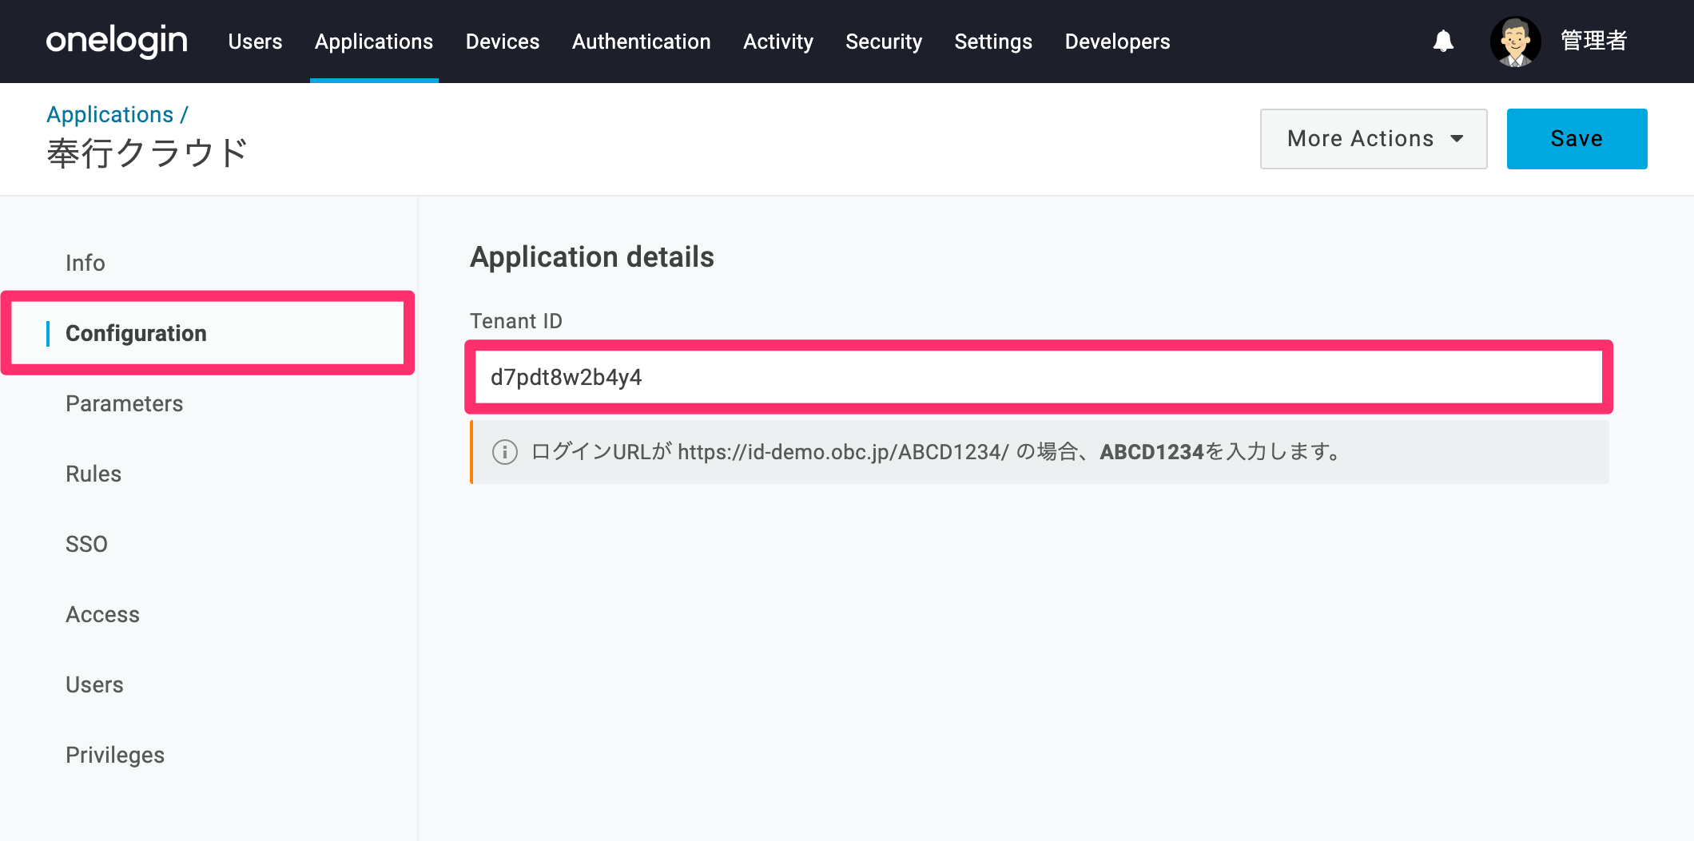This screenshot has height=841, width=1694.
Task: Select the Rules sidebar tab
Action: coord(93,474)
